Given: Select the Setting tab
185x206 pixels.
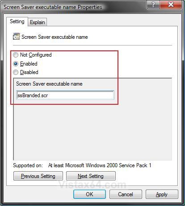Looking at the screenshot, I should [x=17, y=21].
